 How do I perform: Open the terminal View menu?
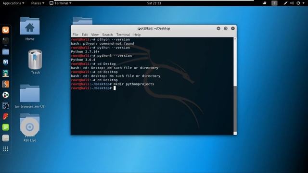click(95, 35)
